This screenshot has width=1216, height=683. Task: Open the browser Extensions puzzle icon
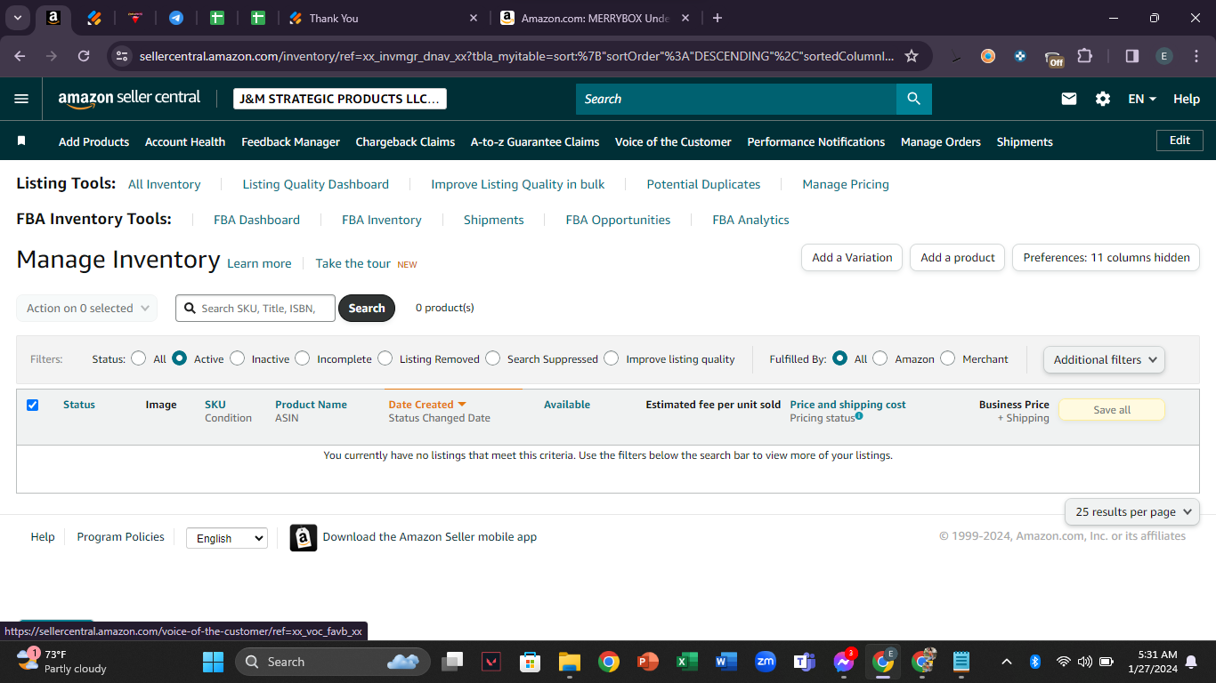pos(1084,56)
